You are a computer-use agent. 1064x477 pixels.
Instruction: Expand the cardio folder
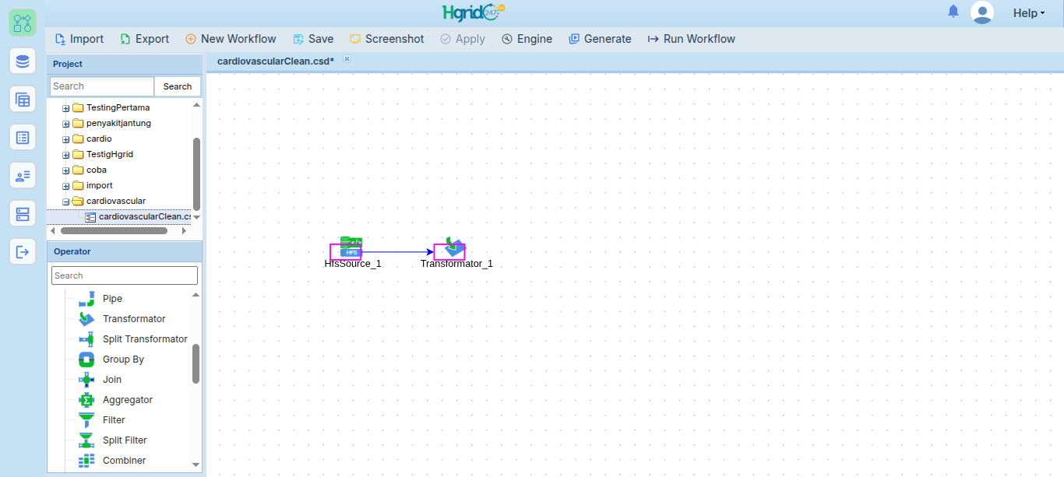[x=66, y=139]
